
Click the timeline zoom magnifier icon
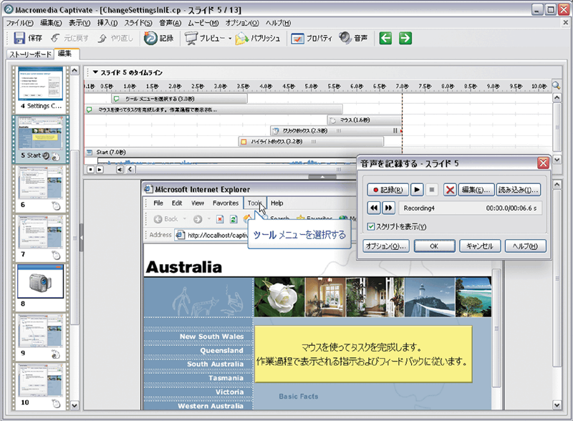[x=556, y=85]
